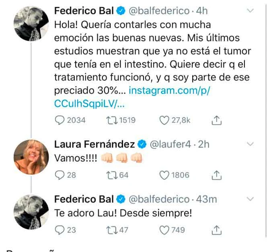Open Laura Fernández's profile photo

click(29, 155)
